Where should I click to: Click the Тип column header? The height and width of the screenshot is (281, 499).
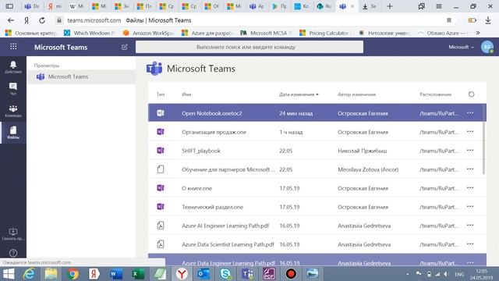click(x=161, y=94)
